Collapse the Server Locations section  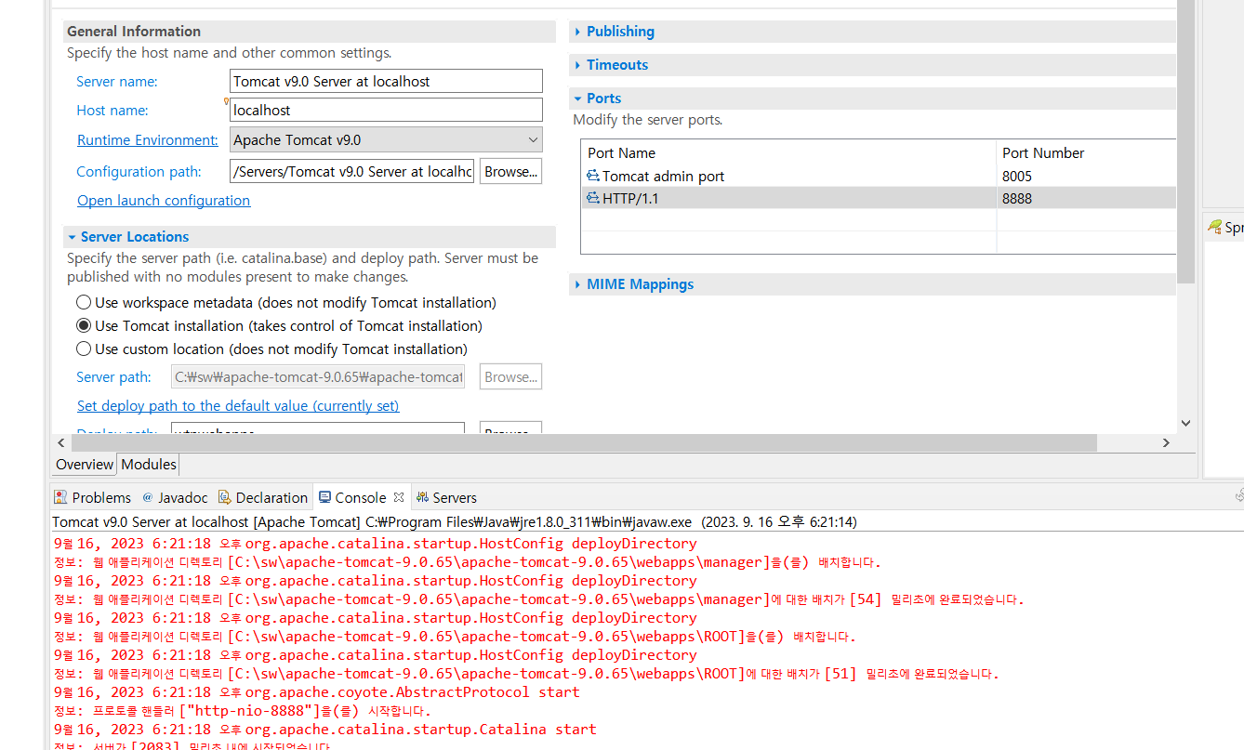[x=73, y=237]
